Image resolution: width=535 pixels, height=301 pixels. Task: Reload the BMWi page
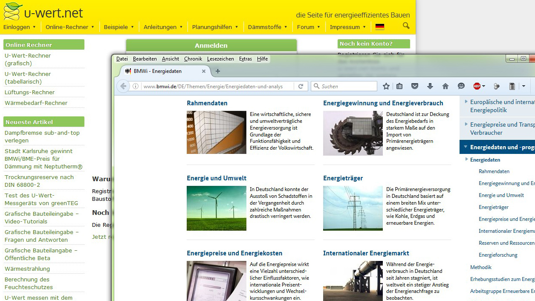[x=301, y=86]
